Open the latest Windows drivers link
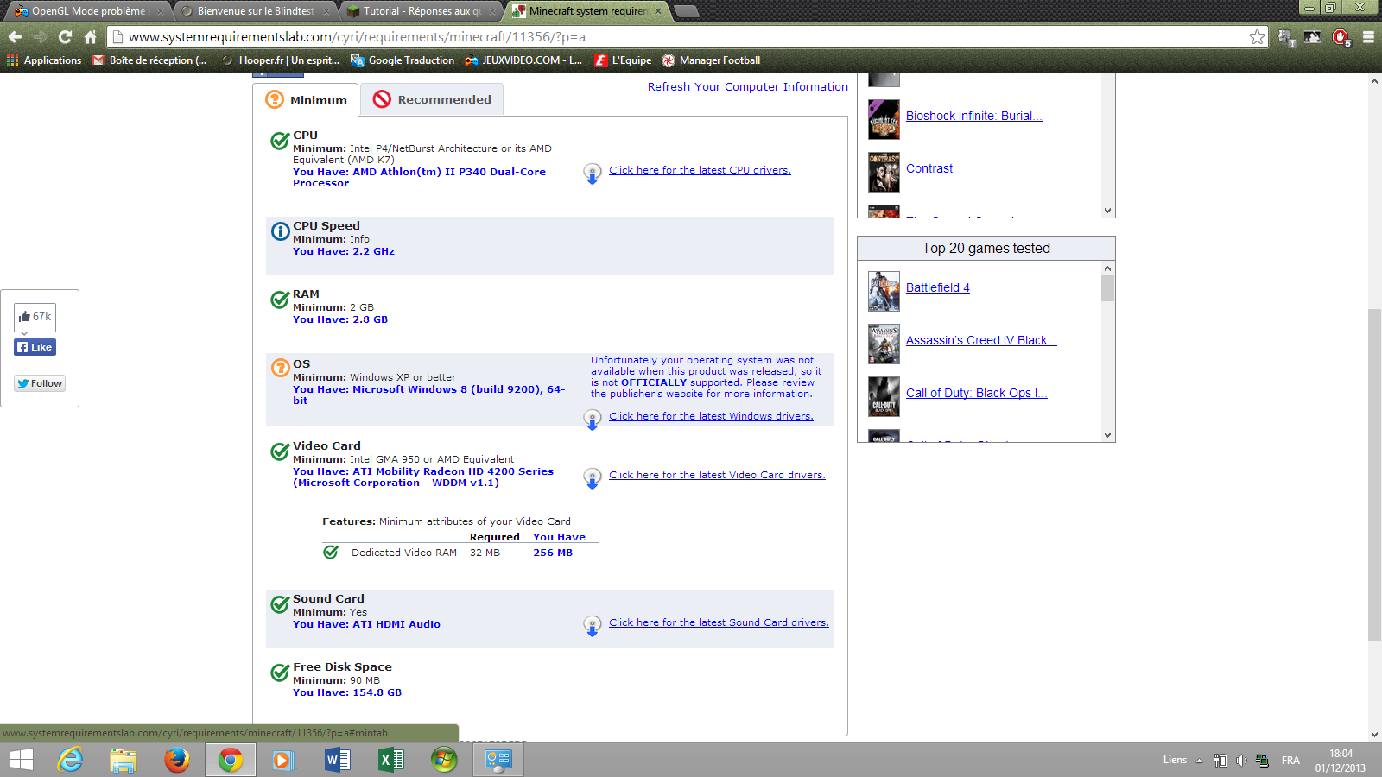 pyautogui.click(x=711, y=416)
